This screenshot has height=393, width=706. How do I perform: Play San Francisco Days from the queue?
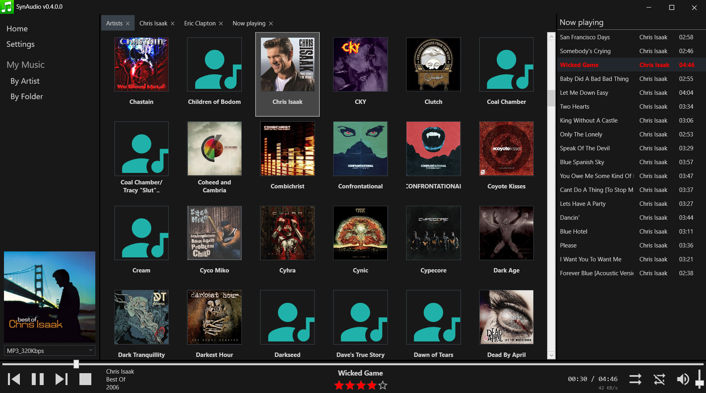click(631, 37)
